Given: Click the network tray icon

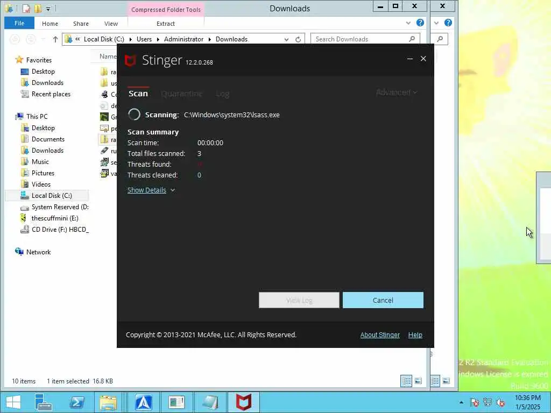Looking at the screenshot, I should [488, 402].
